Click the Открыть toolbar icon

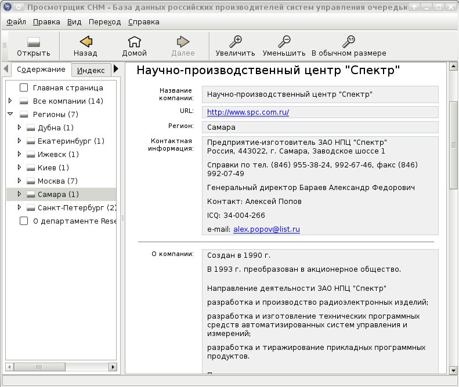(34, 42)
